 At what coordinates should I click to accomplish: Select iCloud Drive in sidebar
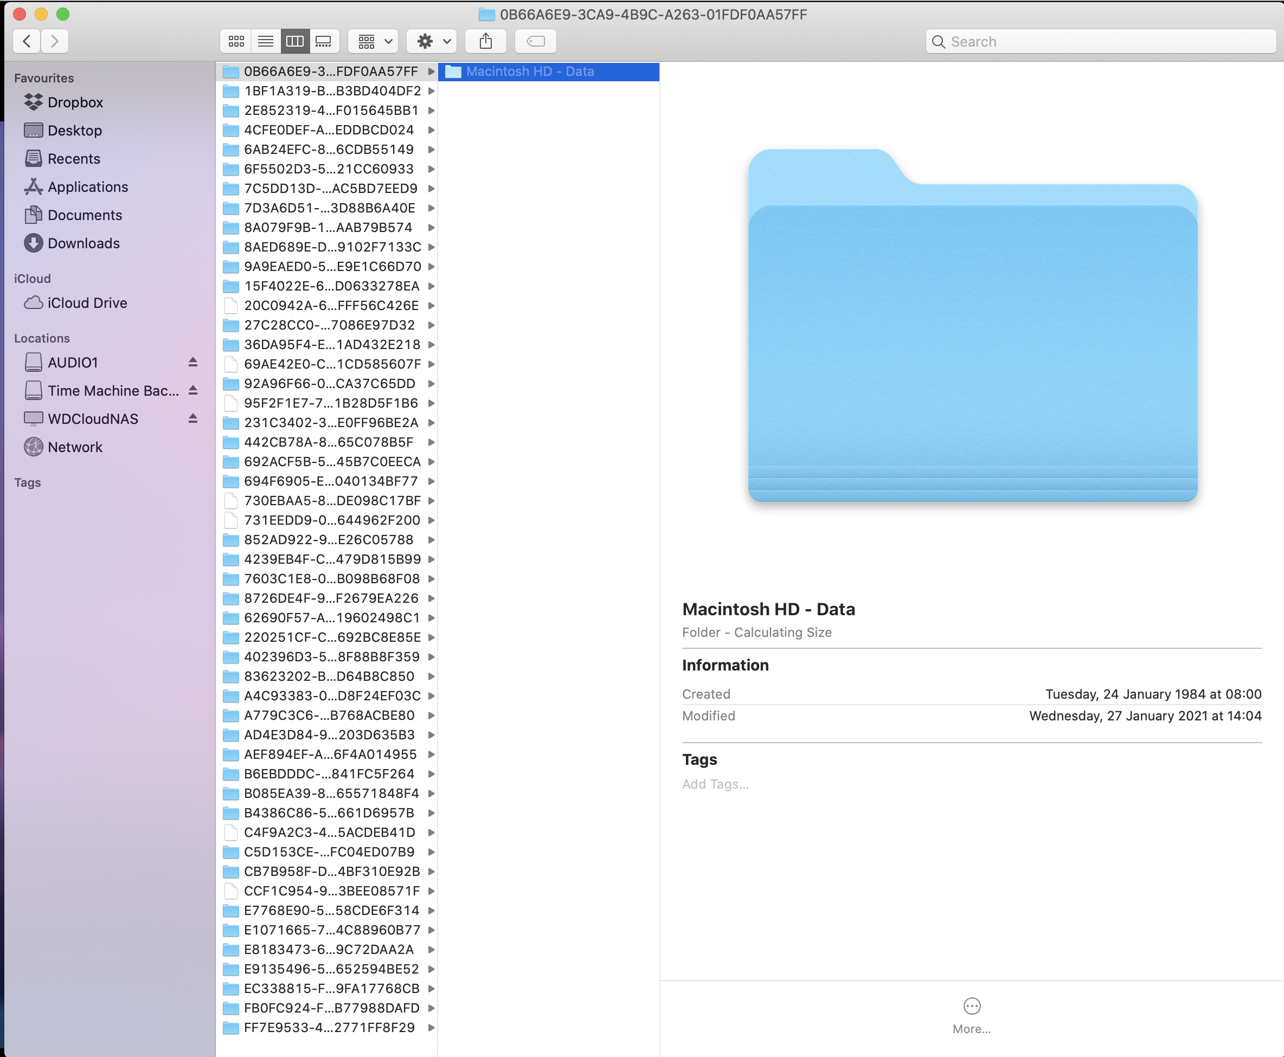[87, 303]
